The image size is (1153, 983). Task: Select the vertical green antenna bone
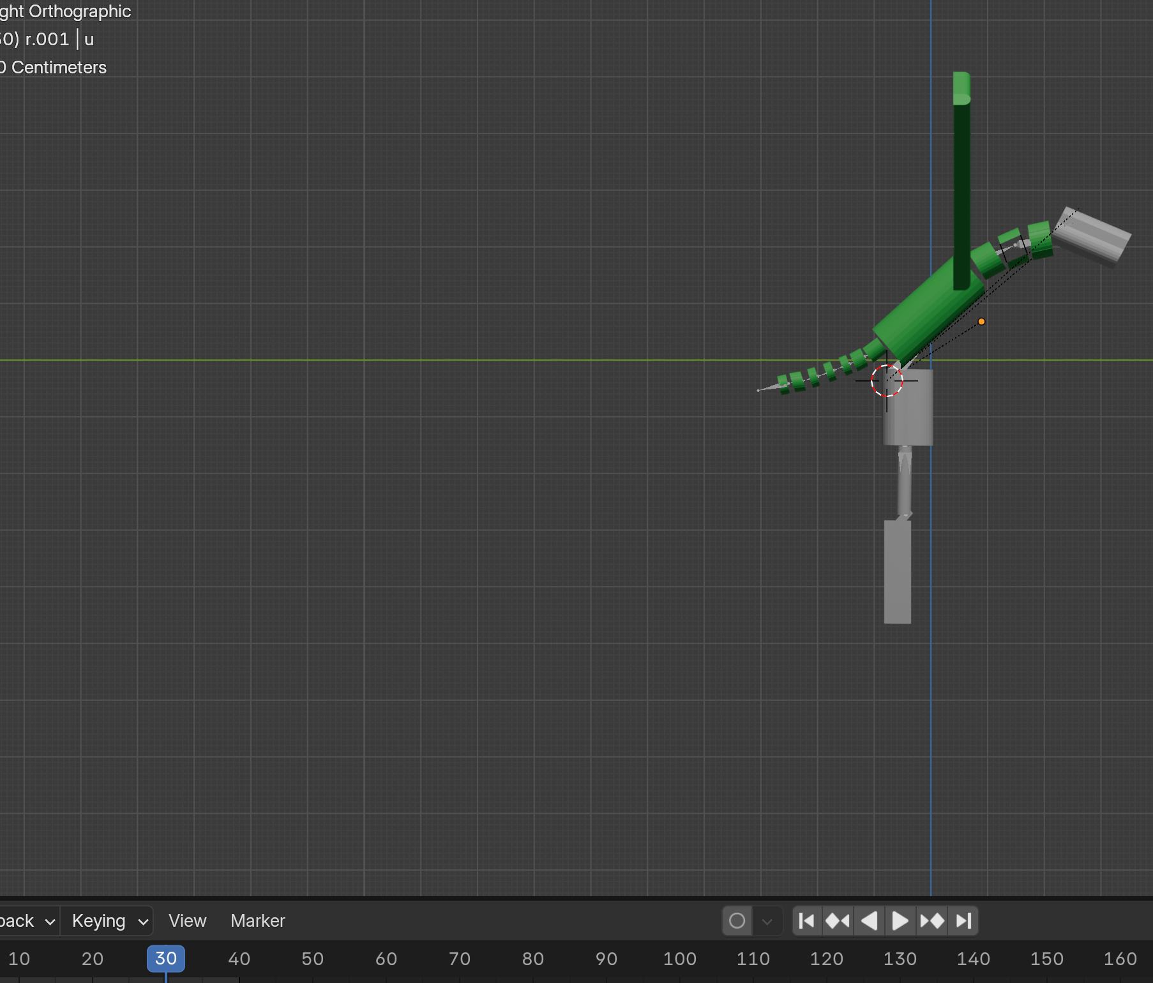pyautogui.click(x=962, y=179)
